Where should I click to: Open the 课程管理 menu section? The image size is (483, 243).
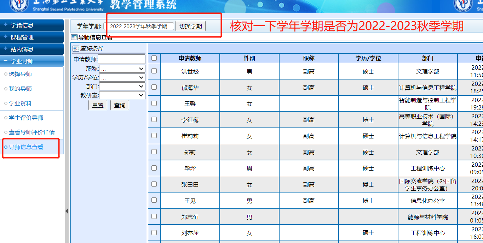[x=32, y=37]
